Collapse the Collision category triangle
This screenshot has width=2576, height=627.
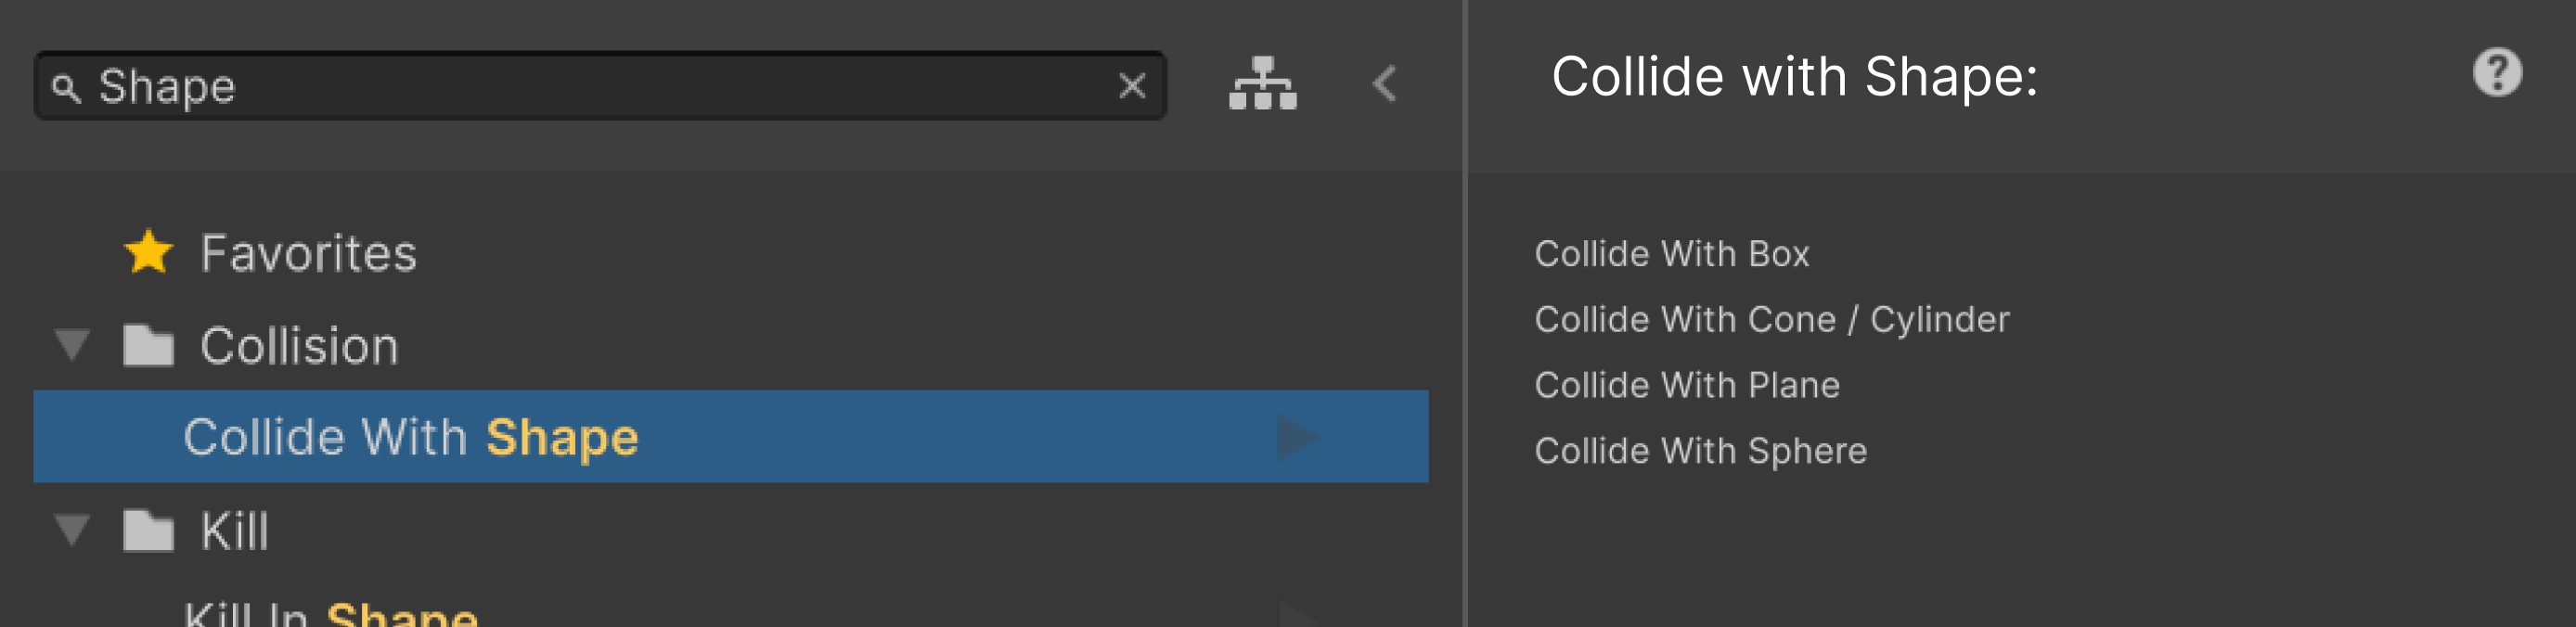(x=72, y=345)
